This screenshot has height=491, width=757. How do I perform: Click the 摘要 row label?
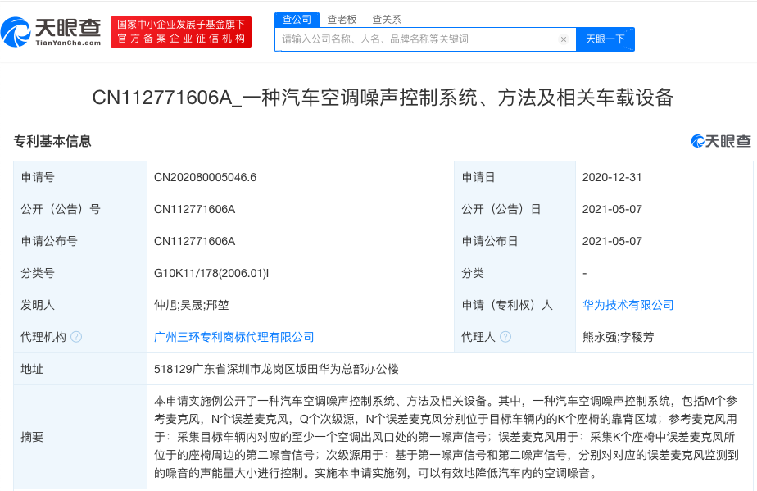tap(32, 437)
